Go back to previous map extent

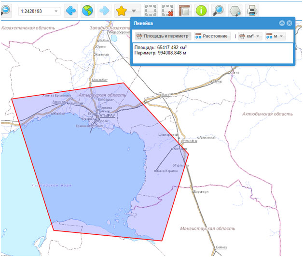pyautogui.click(x=71, y=10)
